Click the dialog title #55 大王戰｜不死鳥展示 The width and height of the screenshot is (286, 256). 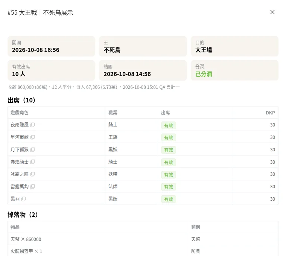tap(40, 12)
